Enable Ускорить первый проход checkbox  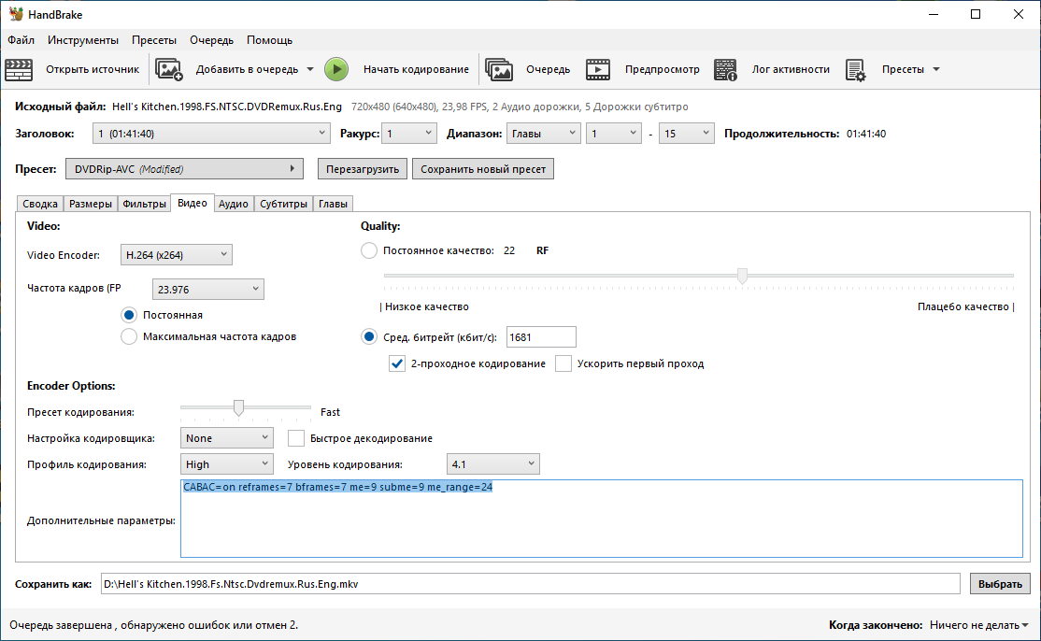pyautogui.click(x=563, y=363)
